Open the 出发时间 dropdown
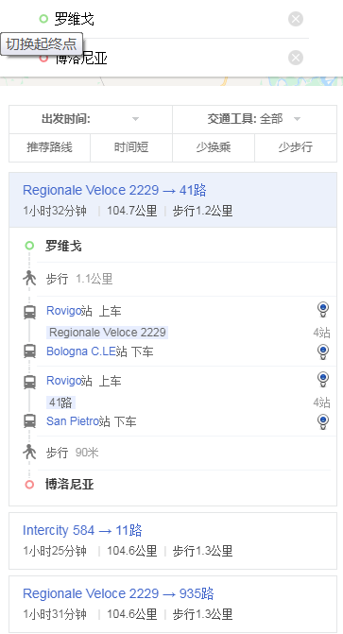343x634 pixels. pos(91,119)
